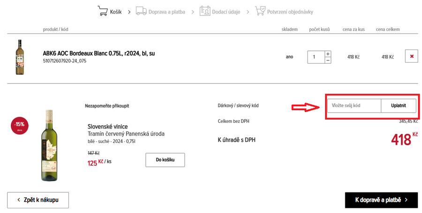This screenshot has height=213, width=422.
Task: Select the Potvrzení objednávky step
Action: [x=291, y=12]
